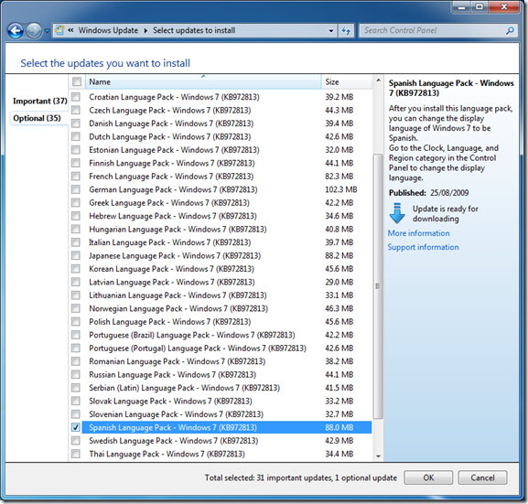Click the search magnifier icon
Screen dimensions: 528x504
[510, 30]
